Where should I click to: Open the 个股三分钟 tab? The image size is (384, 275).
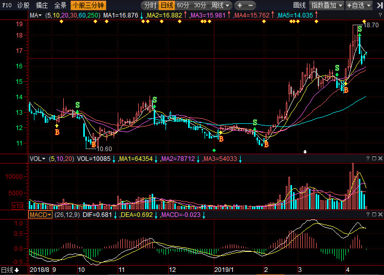click(87, 5)
